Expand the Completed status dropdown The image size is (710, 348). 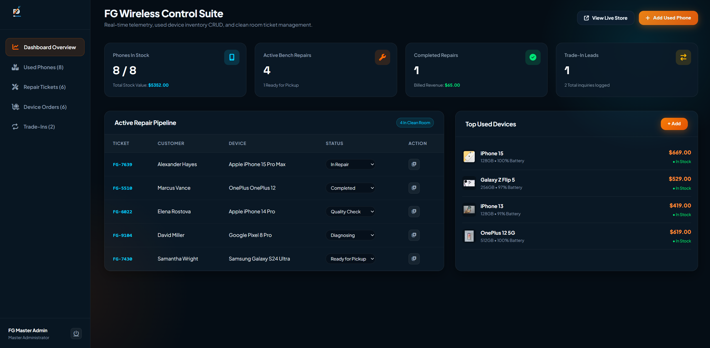point(350,188)
